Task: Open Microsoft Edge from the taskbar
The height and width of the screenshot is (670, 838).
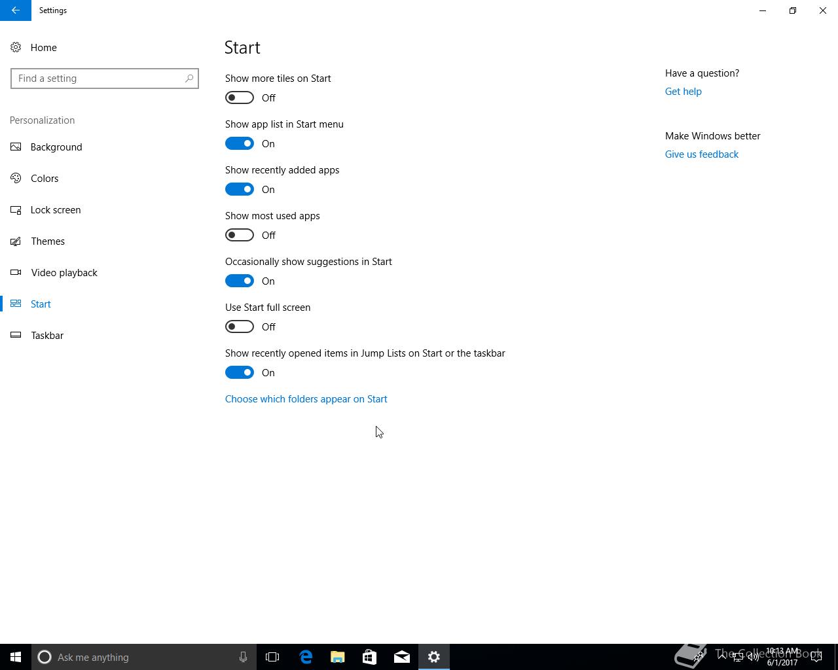Action: [x=306, y=657]
